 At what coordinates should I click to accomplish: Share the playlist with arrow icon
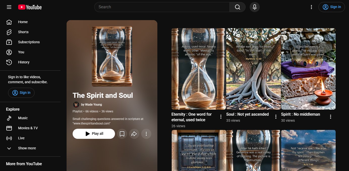(134, 134)
